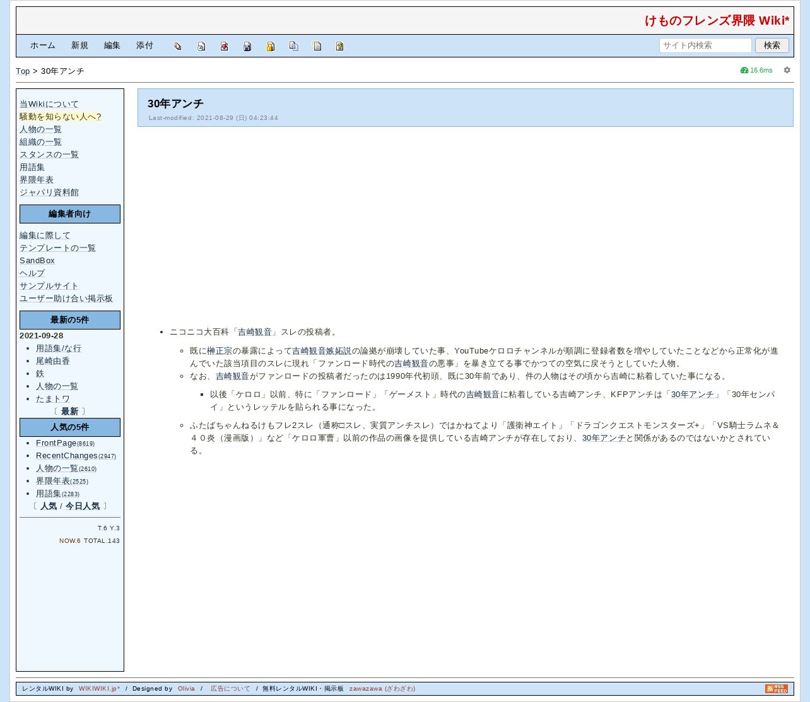Click the padlock freeze page icon
The width and height of the screenshot is (810, 702).
pos(270,46)
